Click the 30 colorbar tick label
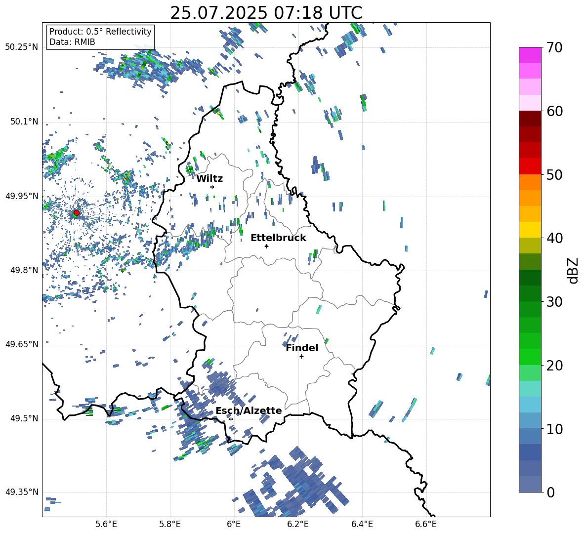This screenshot has width=585, height=534. pos(554,301)
